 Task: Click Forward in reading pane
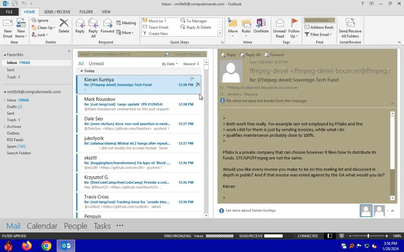click(274, 55)
